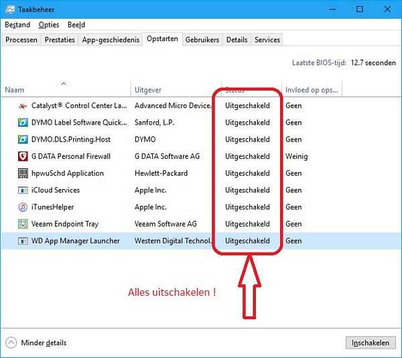Click Apple Inc. publisher of iCloud Services
This screenshot has height=358, width=402.
[151, 190]
